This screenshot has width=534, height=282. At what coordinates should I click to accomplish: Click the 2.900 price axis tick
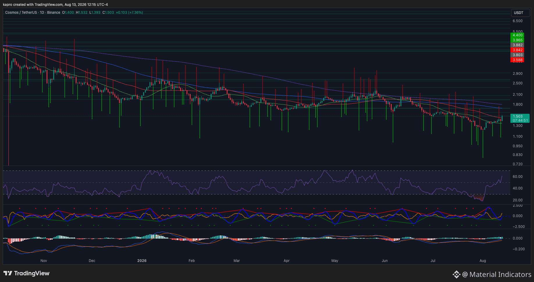[x=517, y=74]
